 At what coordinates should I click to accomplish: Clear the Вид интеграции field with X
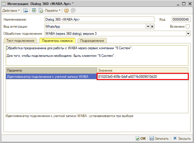pyautogui.click(x=152, y=27)
